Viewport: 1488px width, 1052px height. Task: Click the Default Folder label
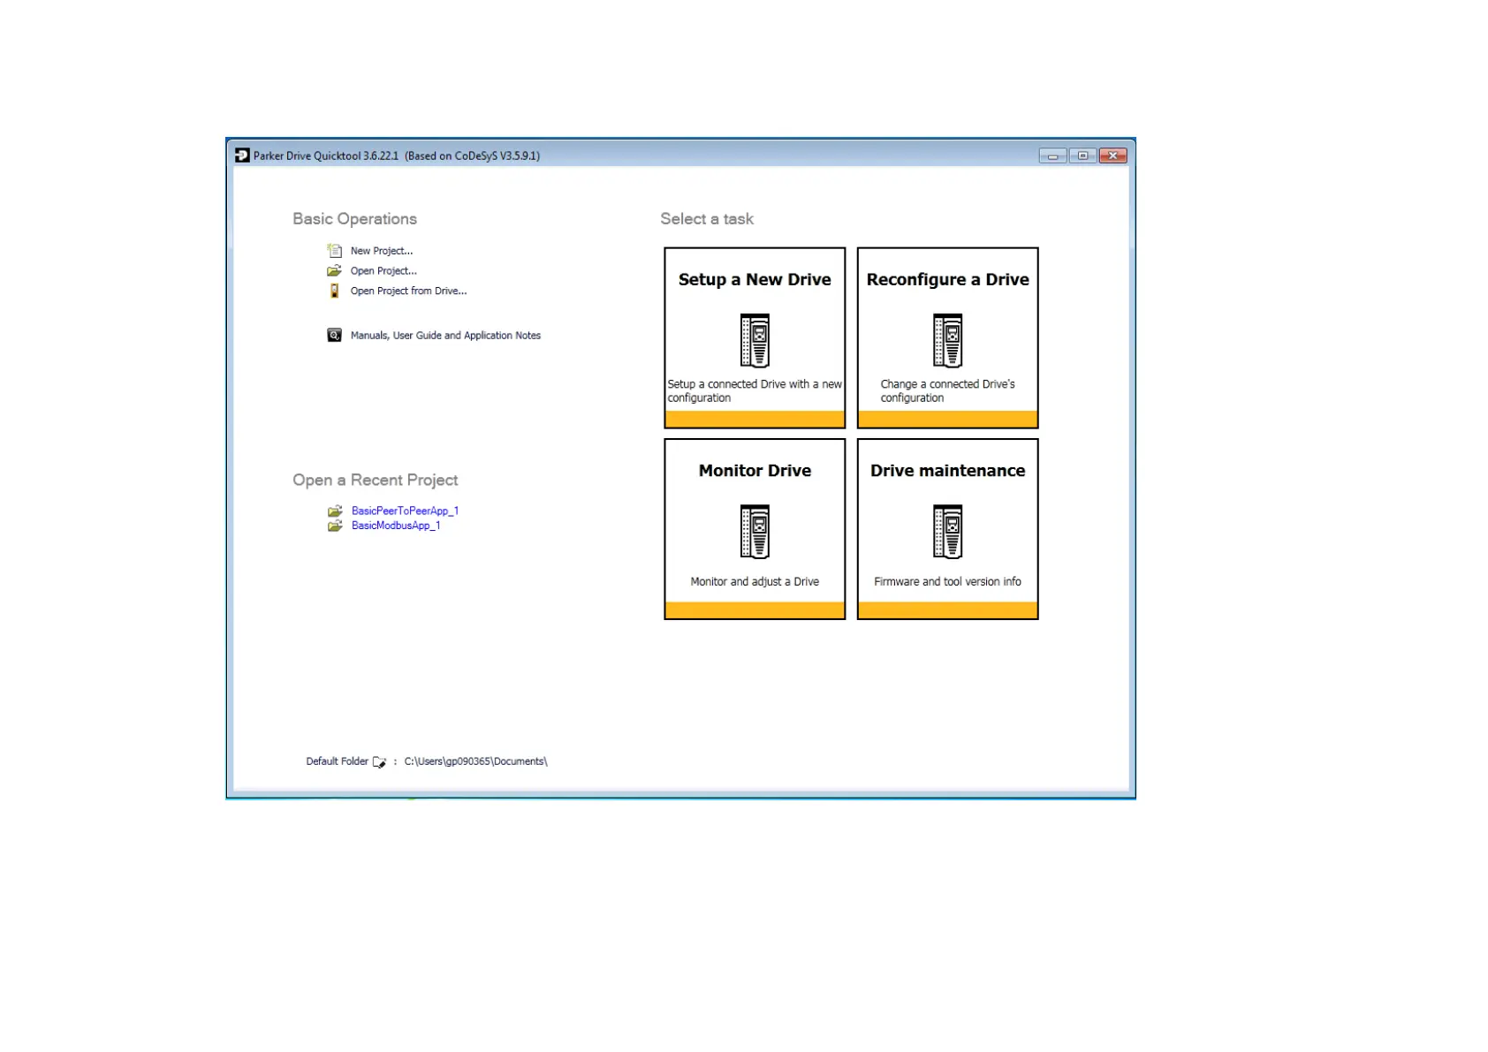(x=337, y=761)
